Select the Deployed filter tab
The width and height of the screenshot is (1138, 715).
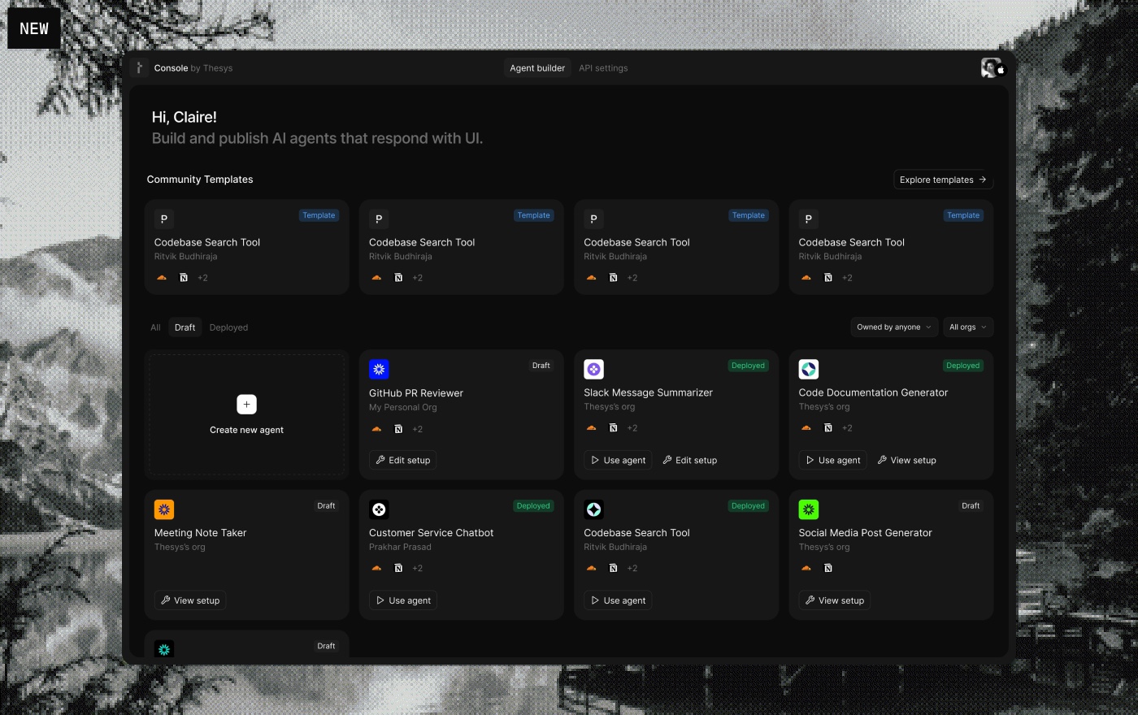click(228, 327)
